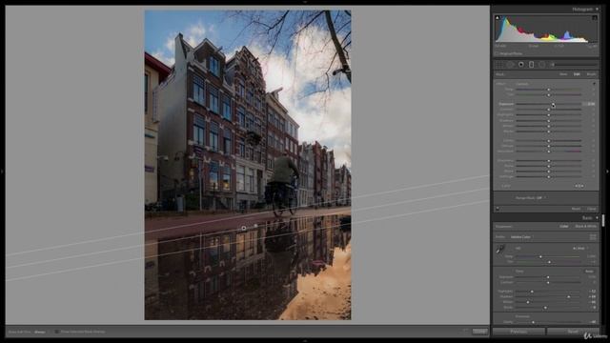The height and width of the screenshot is (343, 610).
Task: Click the right panel scrollbar
Action: point(603,220)
